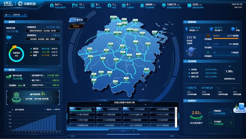The width and height of the screenshot is (246, 139).
Task: Click the left page arrows at the bottom
Action: (72, 136)
